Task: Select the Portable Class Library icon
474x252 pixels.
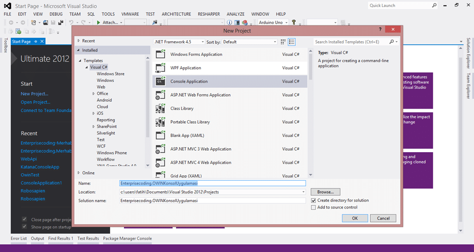Action: click(160, 122)
